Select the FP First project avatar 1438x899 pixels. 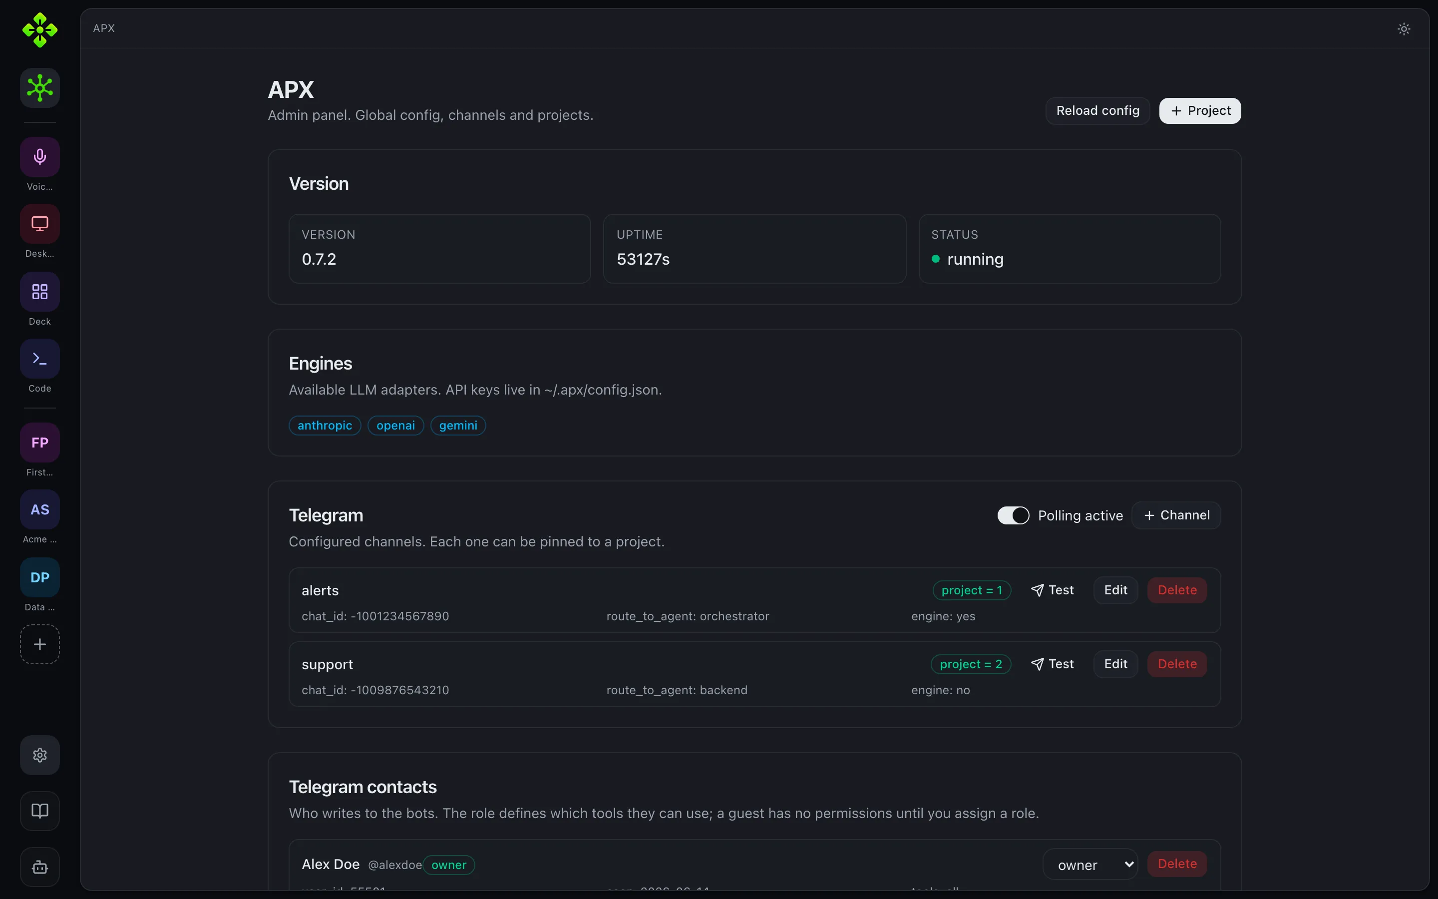tap(40, 443)
